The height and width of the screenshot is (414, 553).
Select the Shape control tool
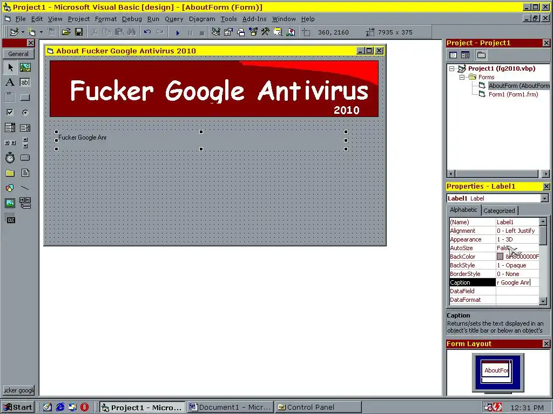[x=10, y=188]
